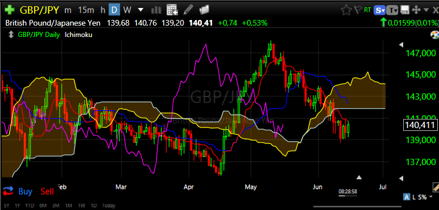
Task: Select the 5Y range
Action: 6,205
